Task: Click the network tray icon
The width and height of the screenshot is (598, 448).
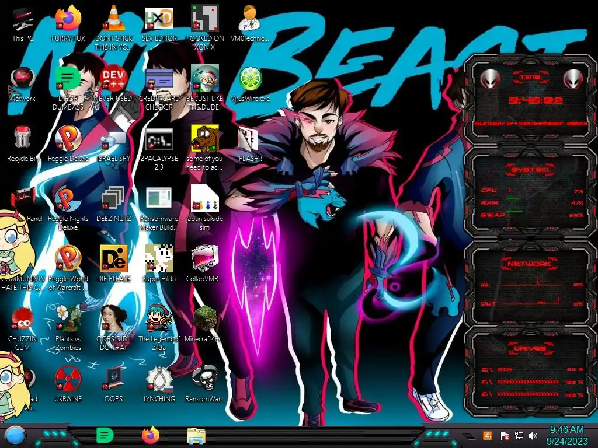Action: pos(519,435)
